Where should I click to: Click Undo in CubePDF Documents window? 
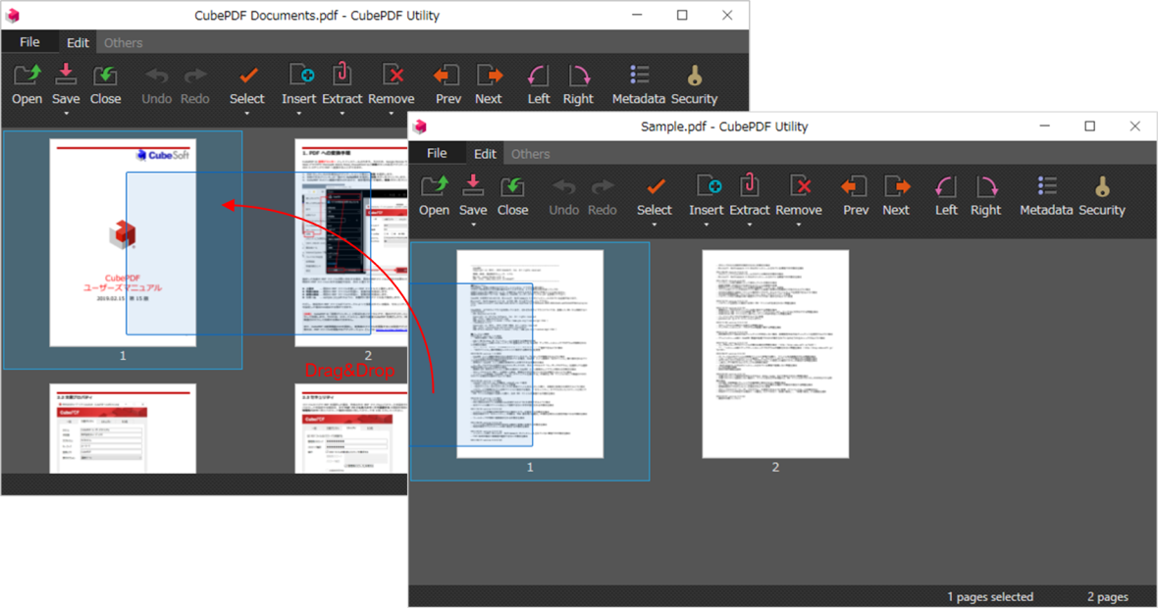pos(157,76)
